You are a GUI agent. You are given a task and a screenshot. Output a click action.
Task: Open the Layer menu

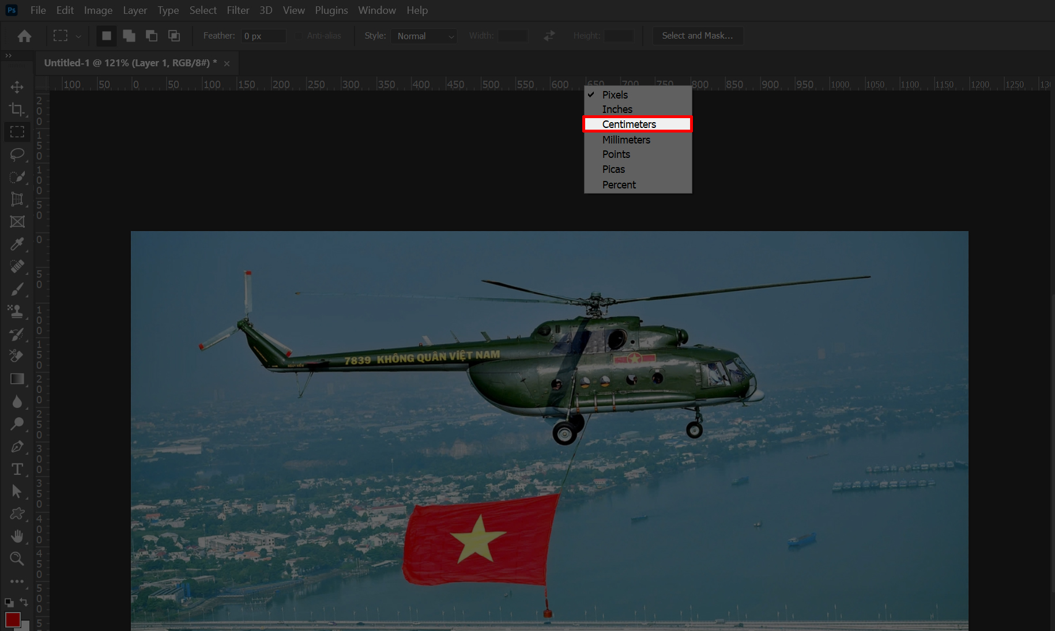point(135,10)
